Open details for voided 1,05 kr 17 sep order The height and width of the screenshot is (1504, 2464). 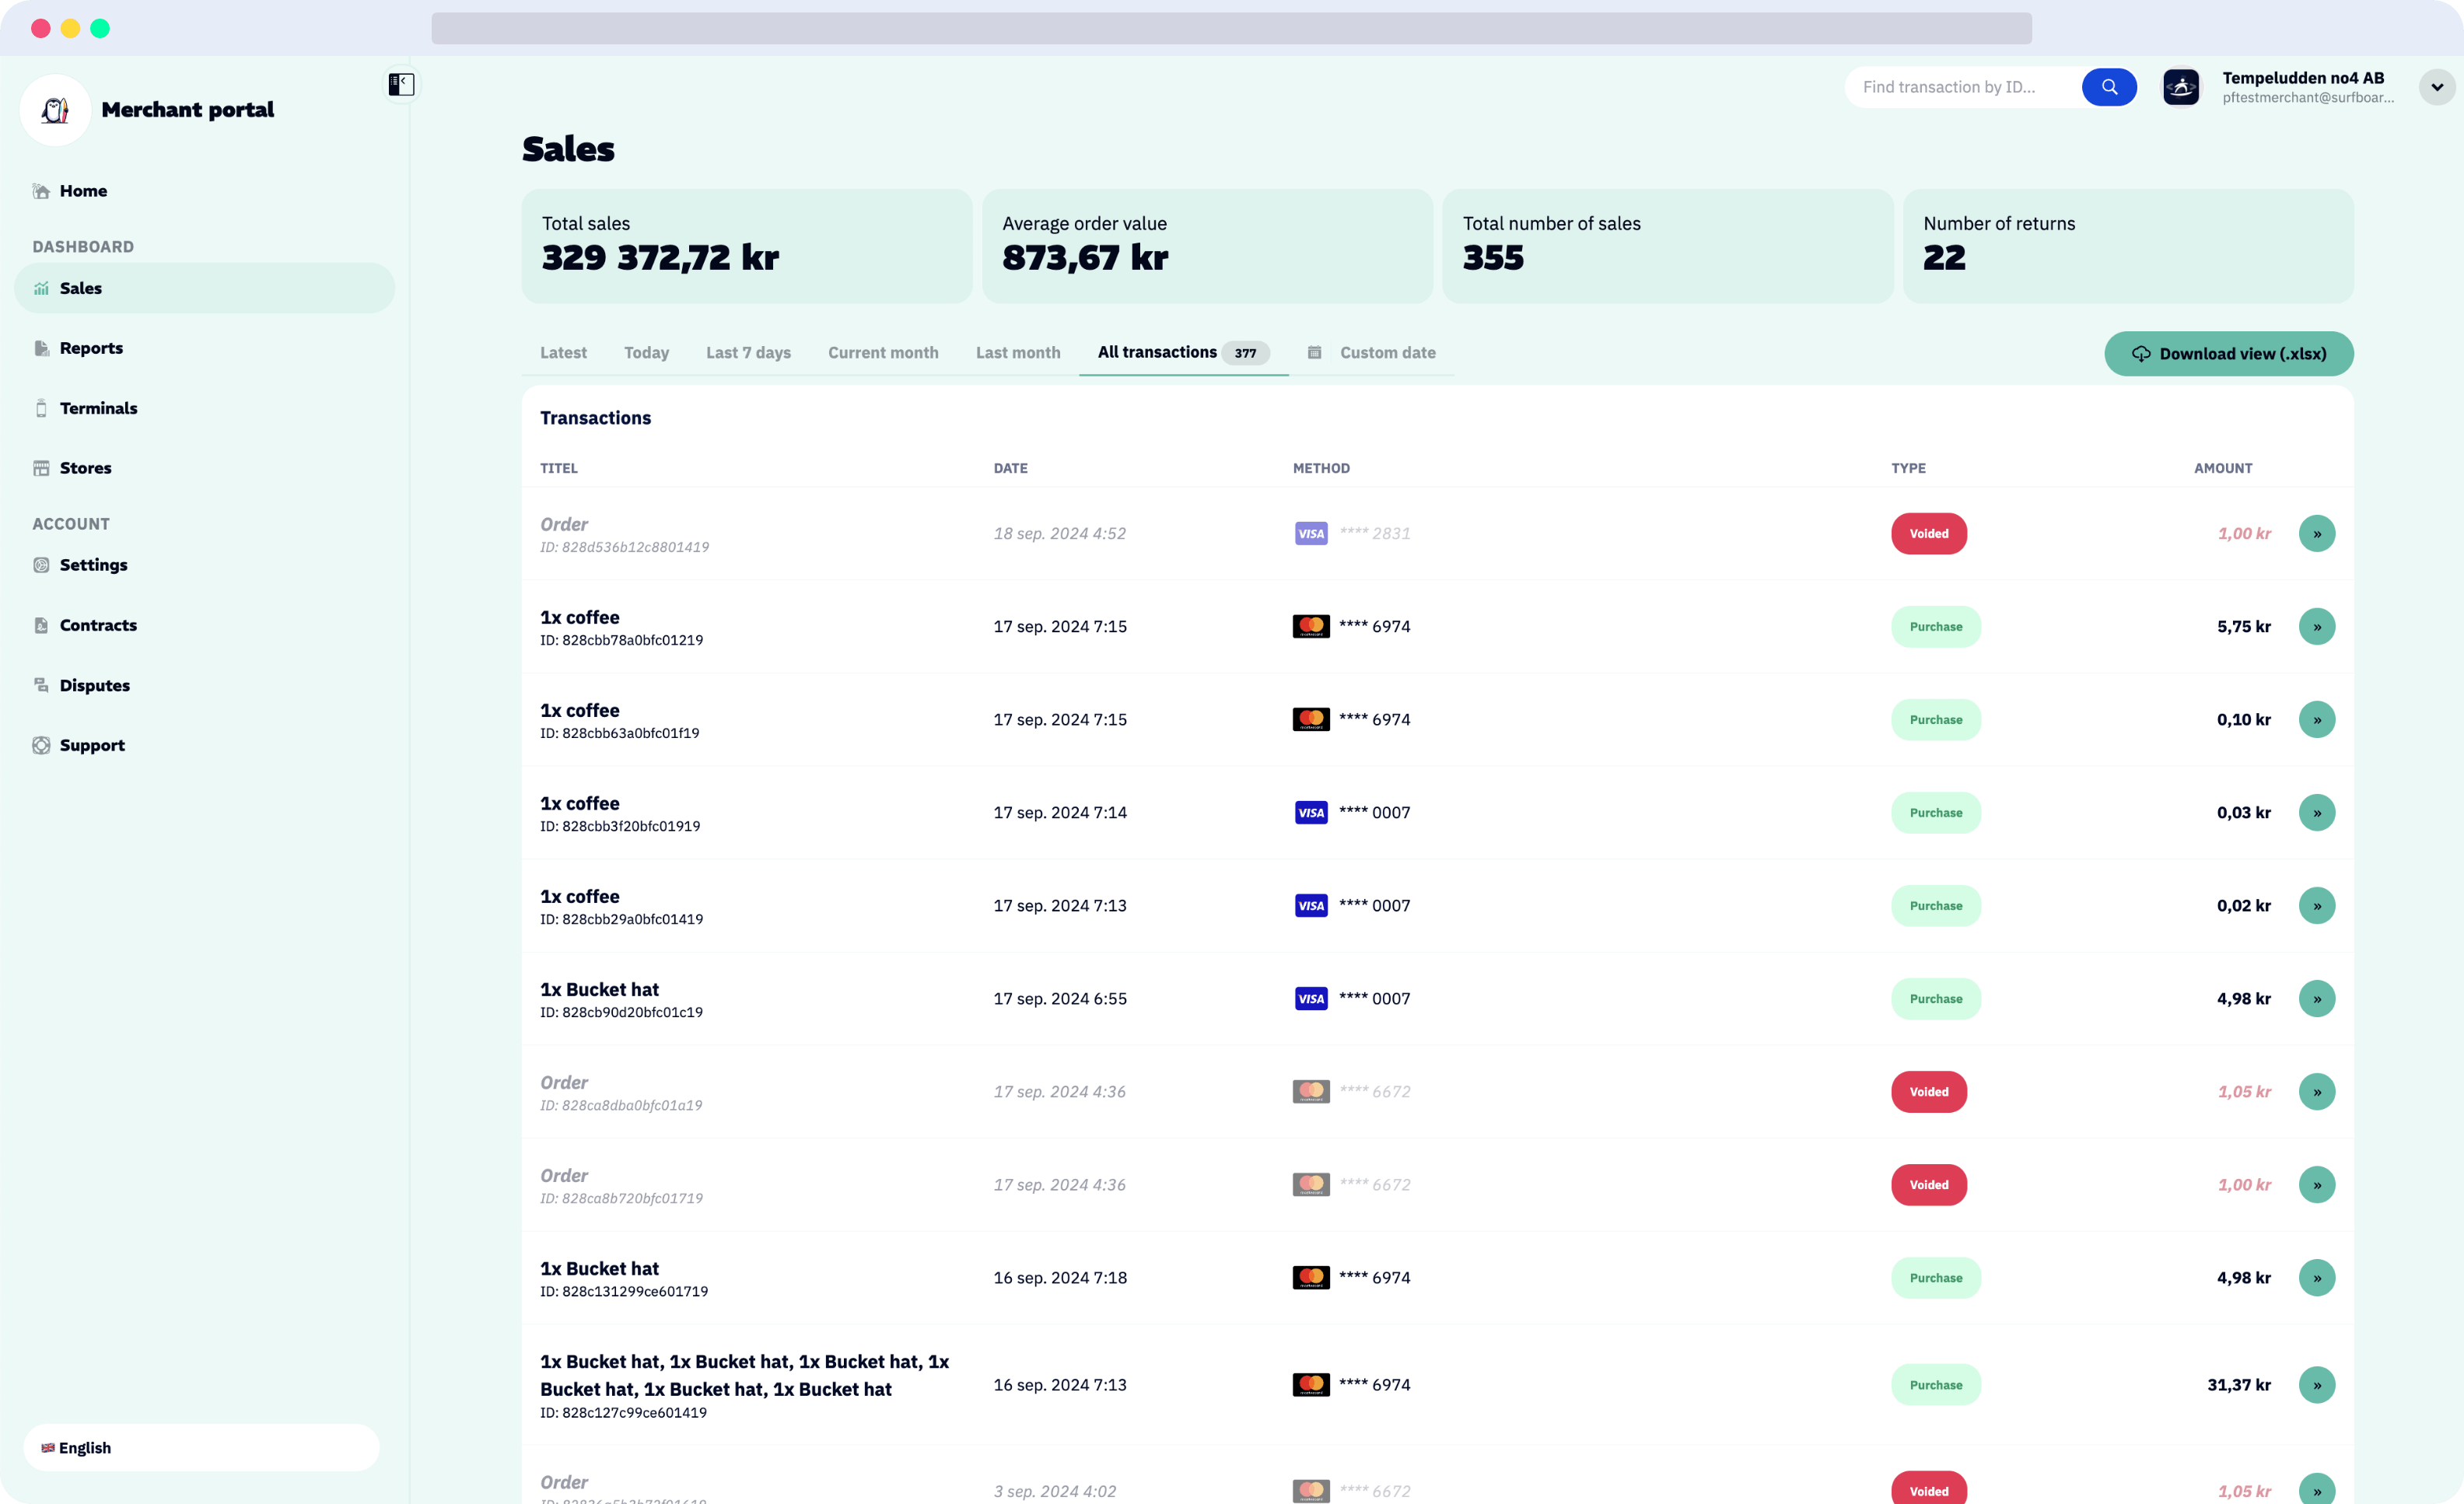point(2317,1092)
